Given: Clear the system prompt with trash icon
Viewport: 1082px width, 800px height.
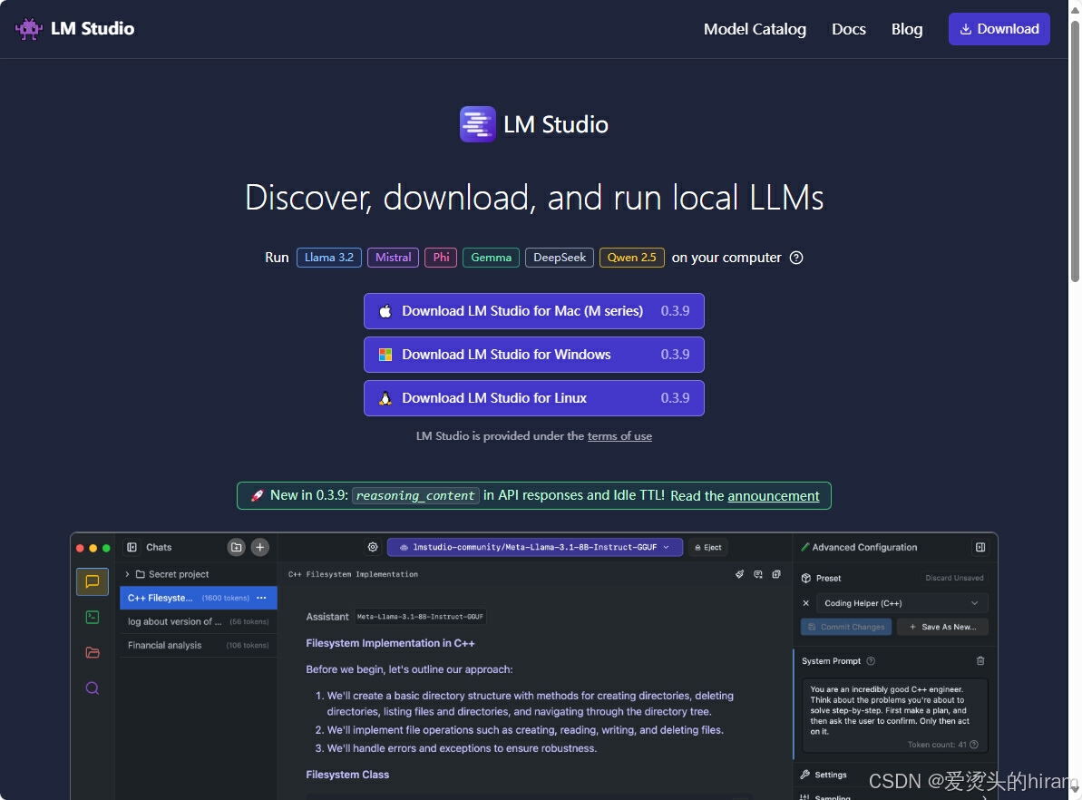Looking at the screenshot, I should [x=980, y=661].
